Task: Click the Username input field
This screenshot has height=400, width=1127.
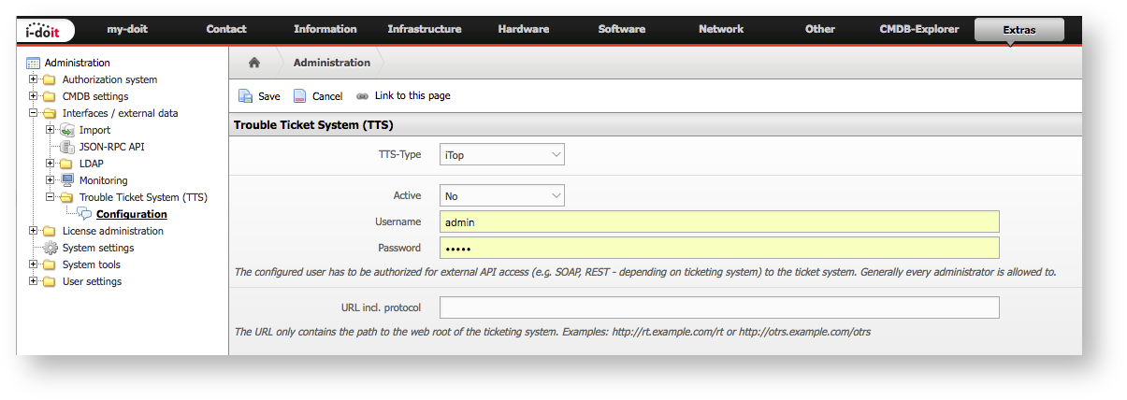Action: pyautogui.click(x=719, y=221)
